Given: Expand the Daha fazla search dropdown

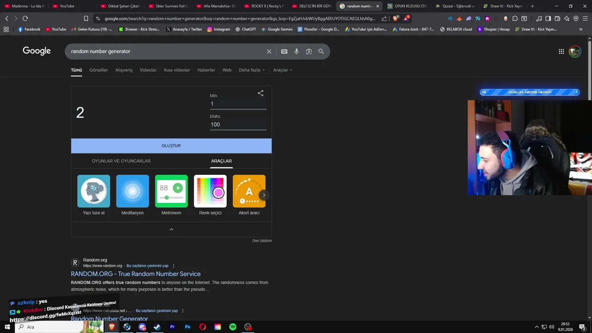Looking at the screenshot, I should click(252, 70).
